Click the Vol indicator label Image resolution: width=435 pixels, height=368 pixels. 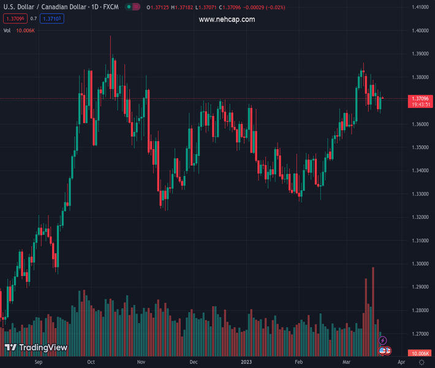pos(7,30)
